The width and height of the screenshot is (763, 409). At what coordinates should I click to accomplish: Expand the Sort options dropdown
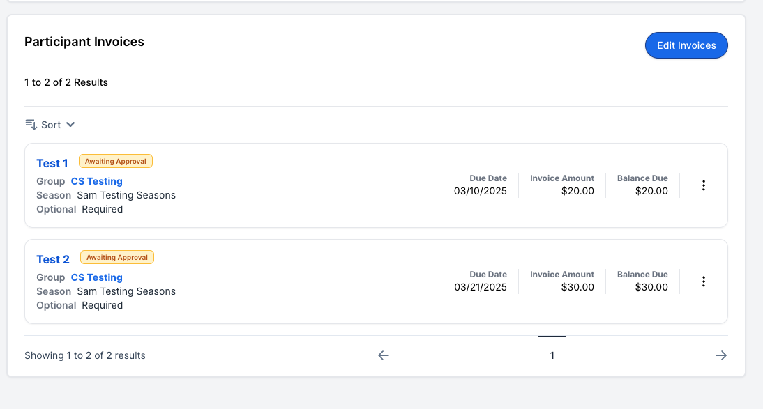pos(50,124)
